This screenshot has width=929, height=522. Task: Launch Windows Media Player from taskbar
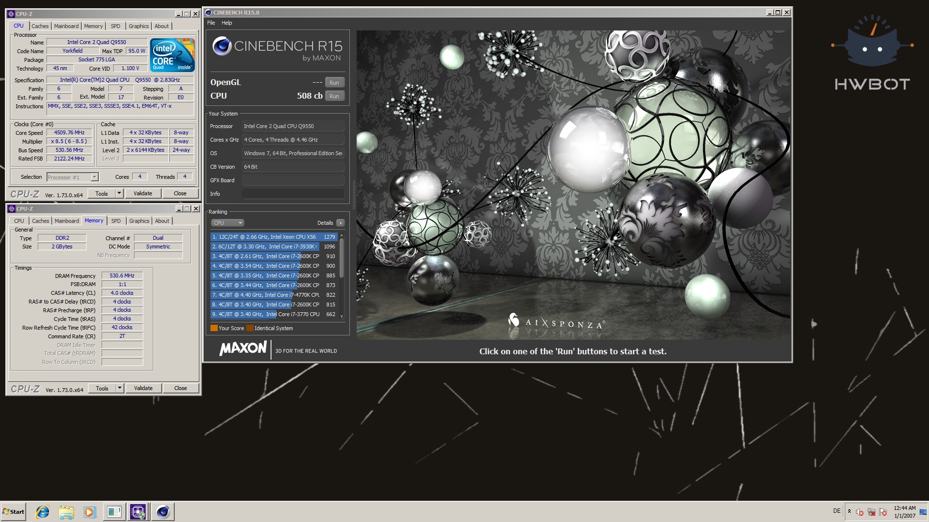90,511
